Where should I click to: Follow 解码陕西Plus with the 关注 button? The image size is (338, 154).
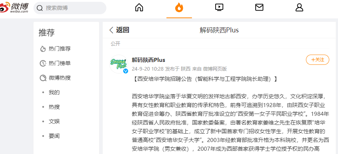pos(318,60)
